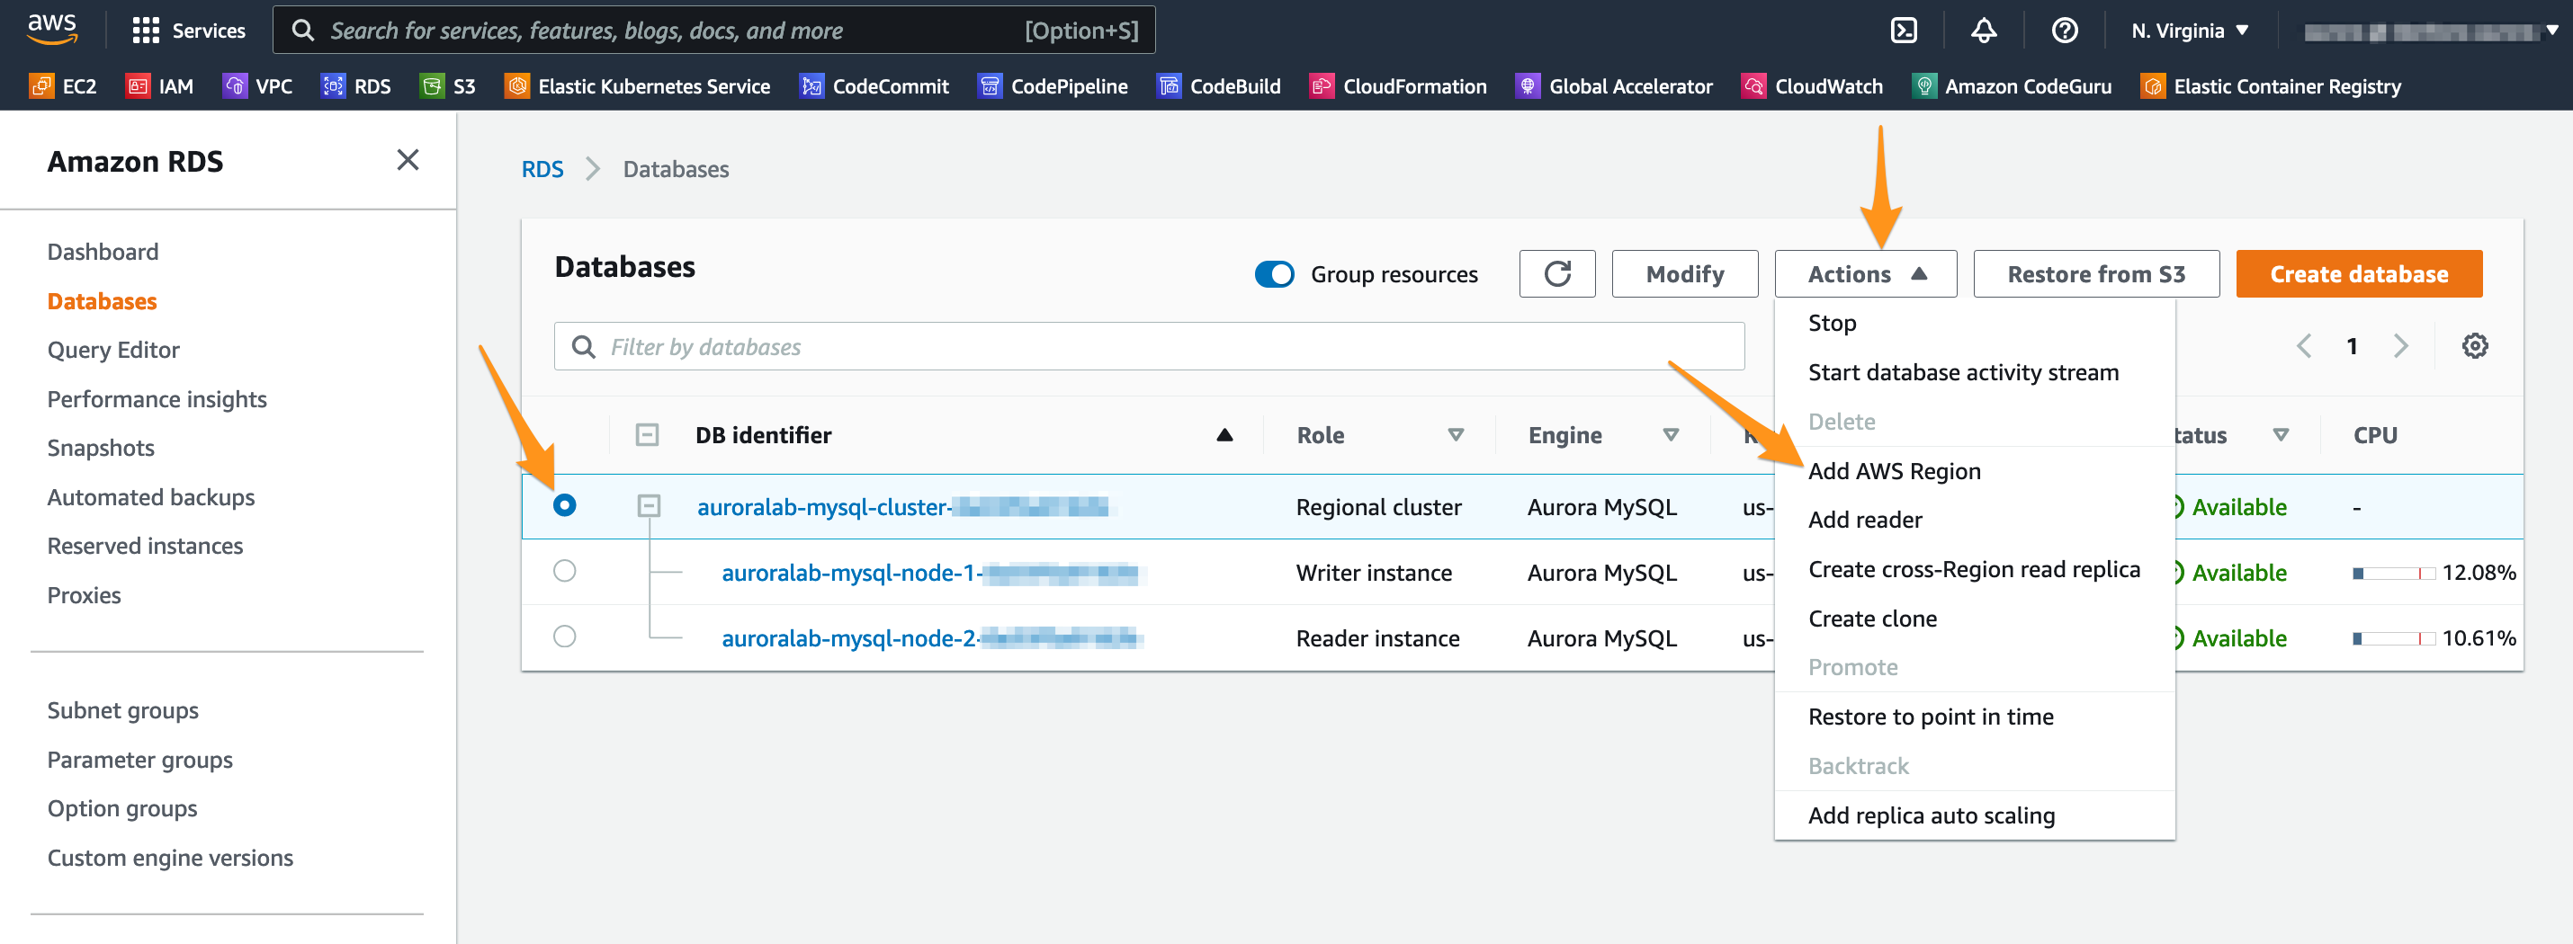The width and height of the screenshot is (2573, 944).
Task: Select the auroralab-mysql-node-2 radio button
Action: tap(564, 637)
